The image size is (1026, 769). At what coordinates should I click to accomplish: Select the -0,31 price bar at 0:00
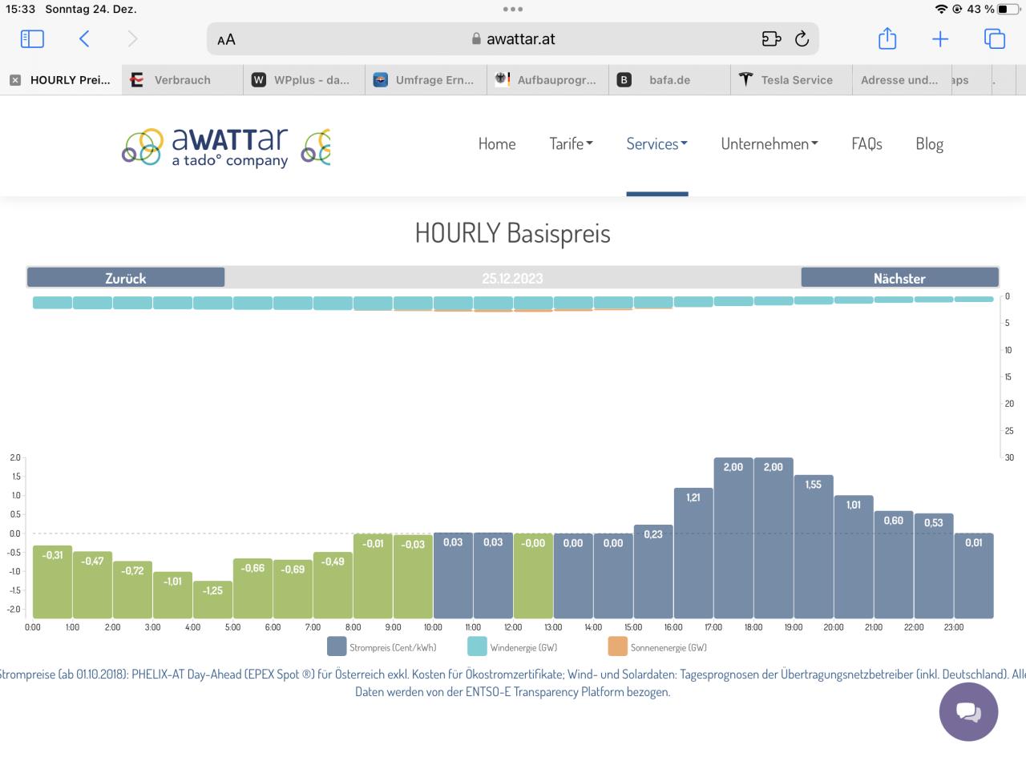click(52, 582)
